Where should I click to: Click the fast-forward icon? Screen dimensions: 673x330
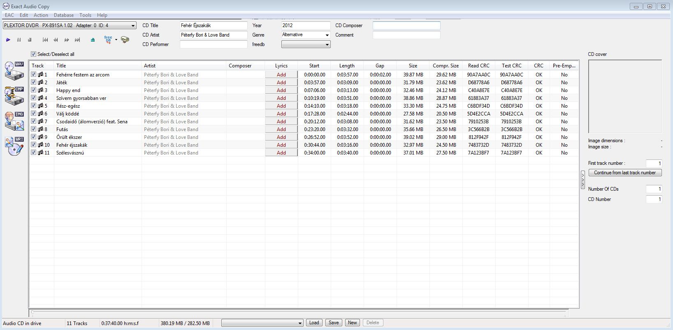67,40
